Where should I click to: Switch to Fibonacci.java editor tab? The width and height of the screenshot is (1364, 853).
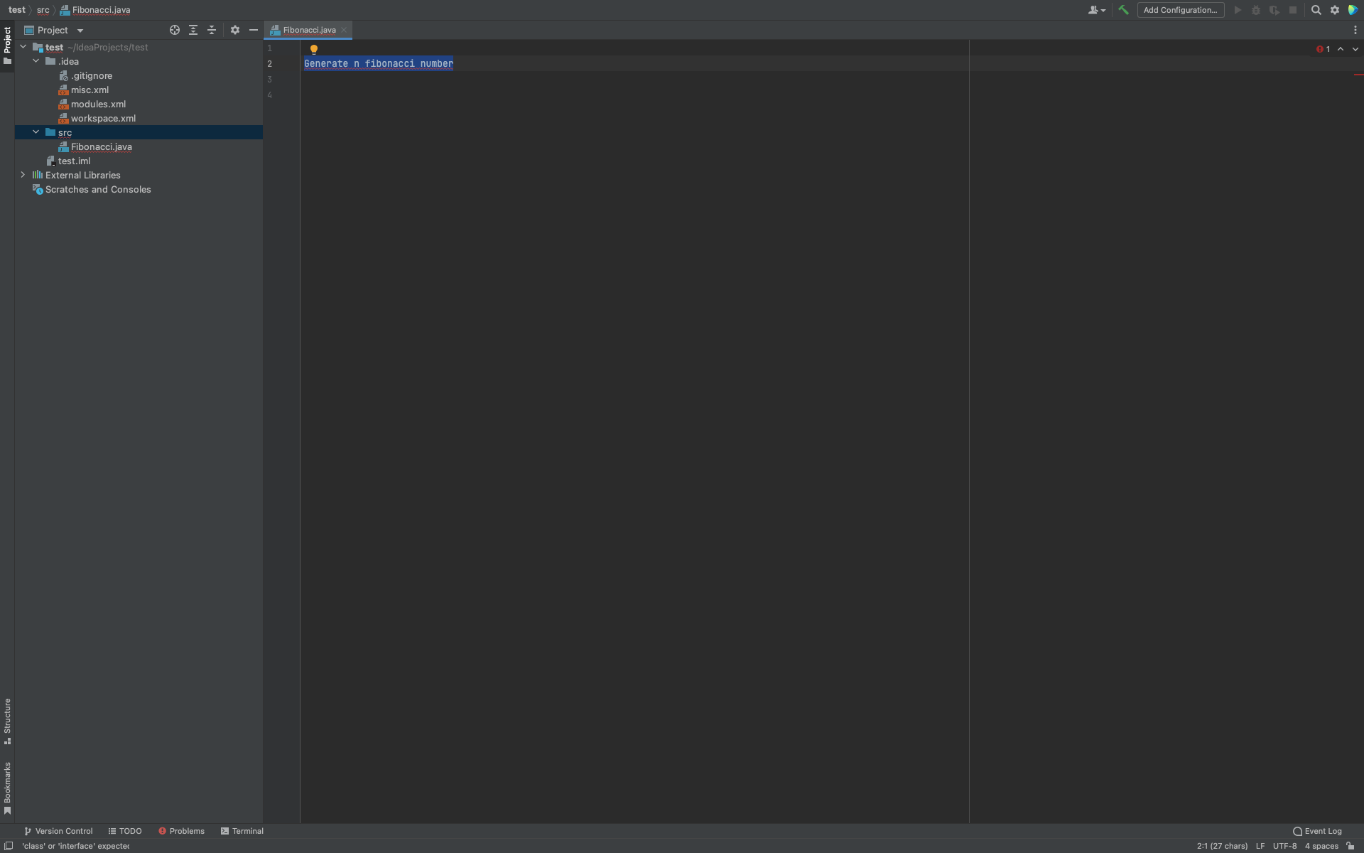(308, 30)
